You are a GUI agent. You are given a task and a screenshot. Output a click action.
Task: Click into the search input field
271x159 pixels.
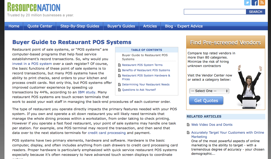coord(215,12)
